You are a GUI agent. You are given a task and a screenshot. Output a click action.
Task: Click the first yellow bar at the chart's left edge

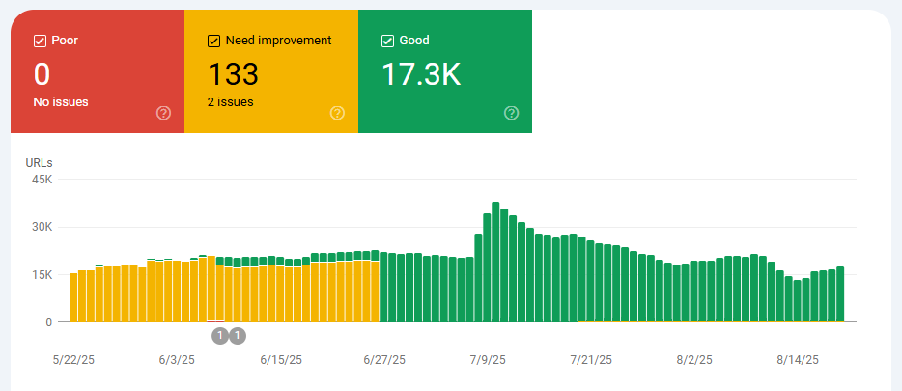[x=73, y=297]
